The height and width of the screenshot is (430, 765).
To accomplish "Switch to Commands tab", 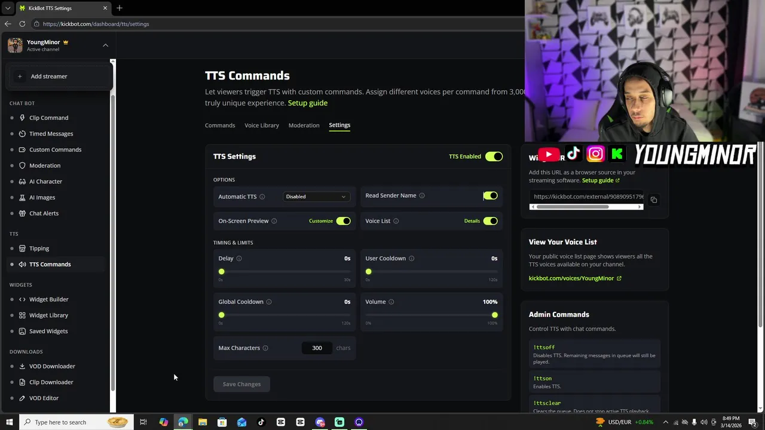I will [x=220, y=125].
